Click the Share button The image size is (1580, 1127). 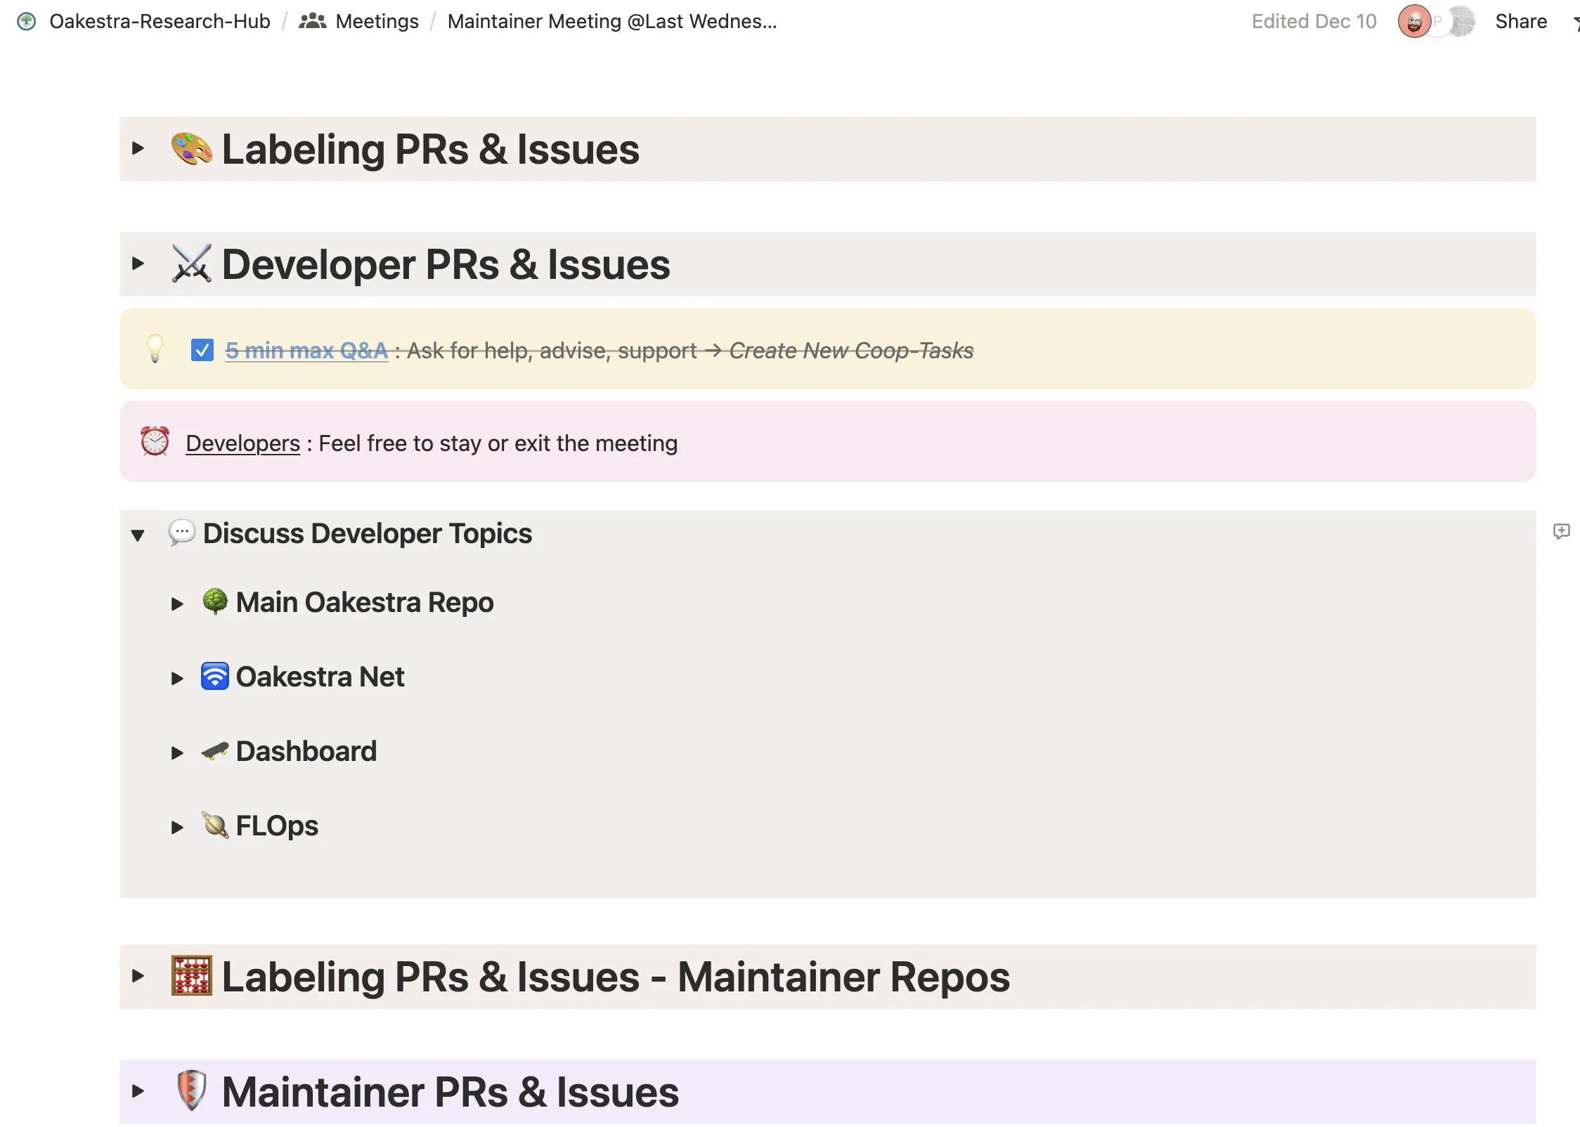[x=1520, y=22]
